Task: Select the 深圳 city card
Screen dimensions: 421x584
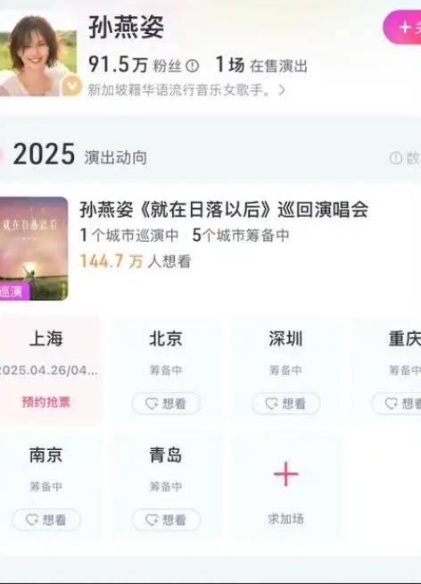Action: 285,371
